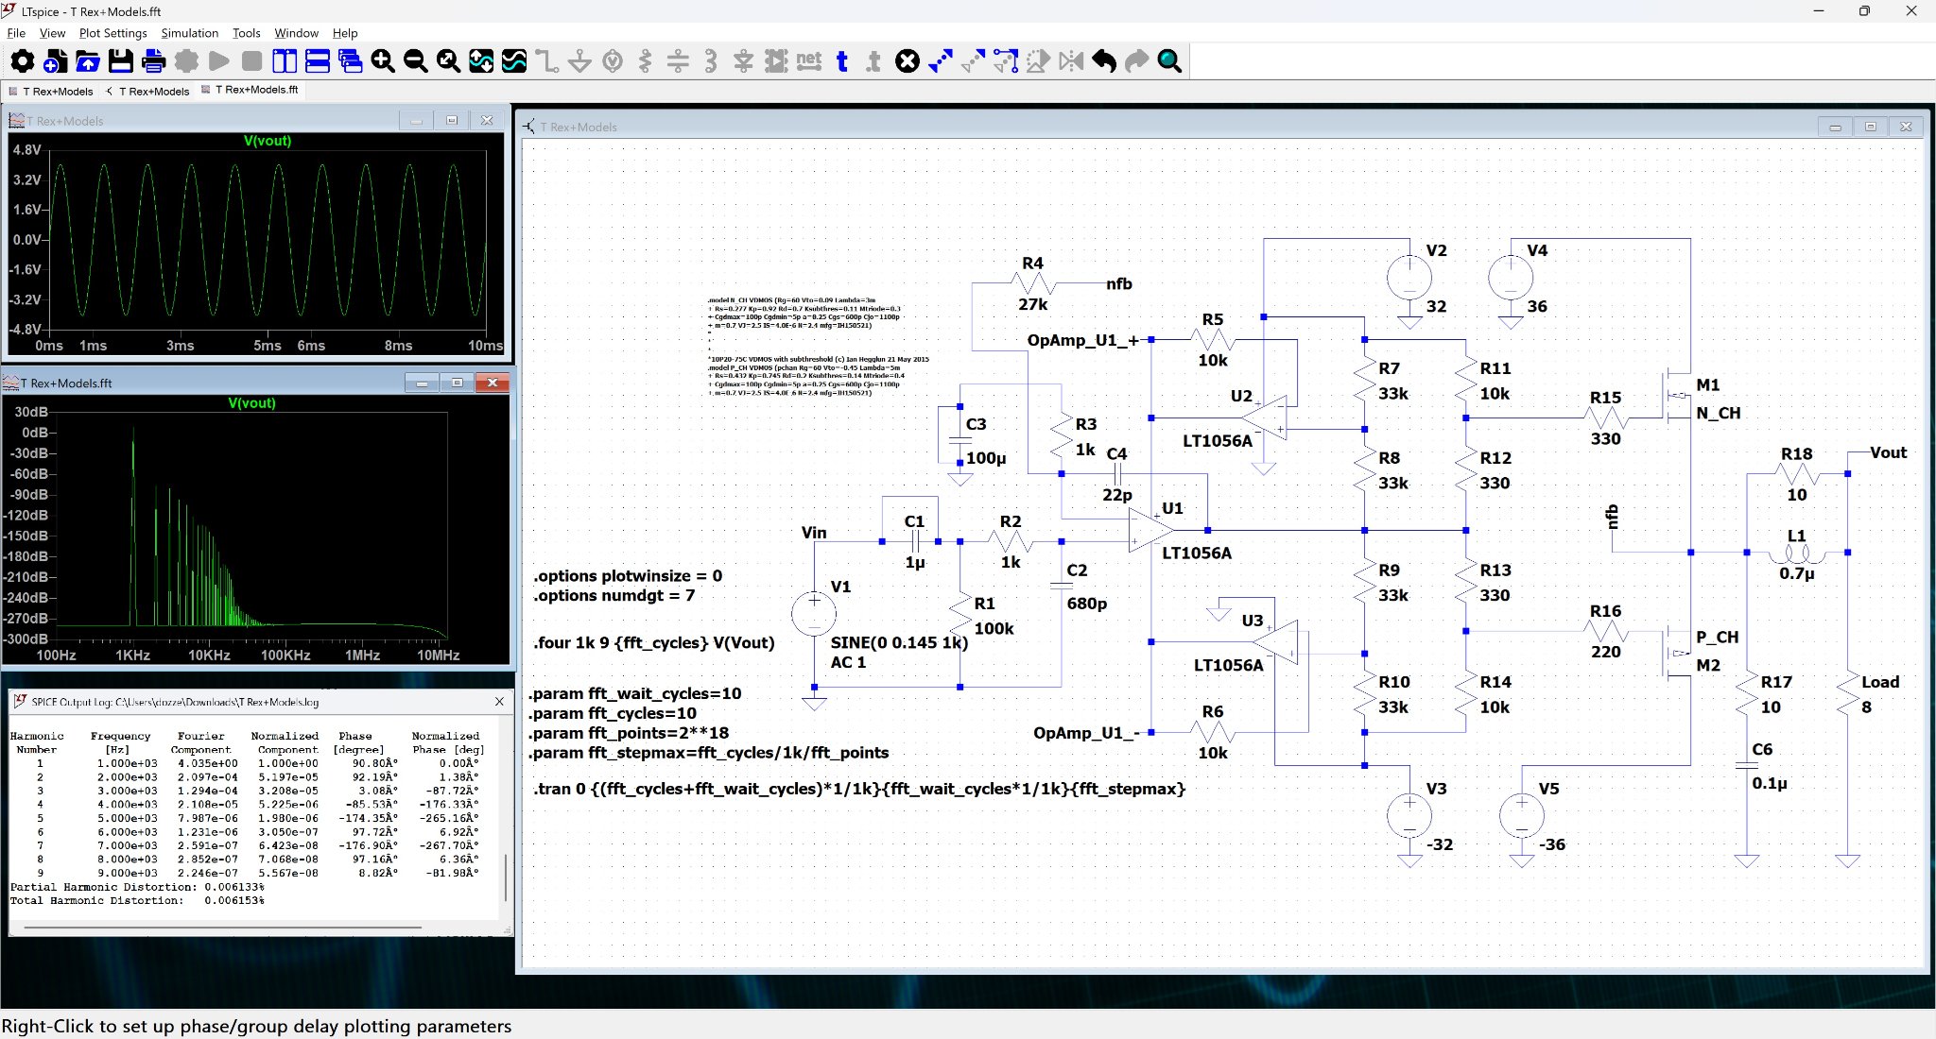Select the draw Wire tool
This screenshot has height=1039, width=1936.
coord(546,61)
